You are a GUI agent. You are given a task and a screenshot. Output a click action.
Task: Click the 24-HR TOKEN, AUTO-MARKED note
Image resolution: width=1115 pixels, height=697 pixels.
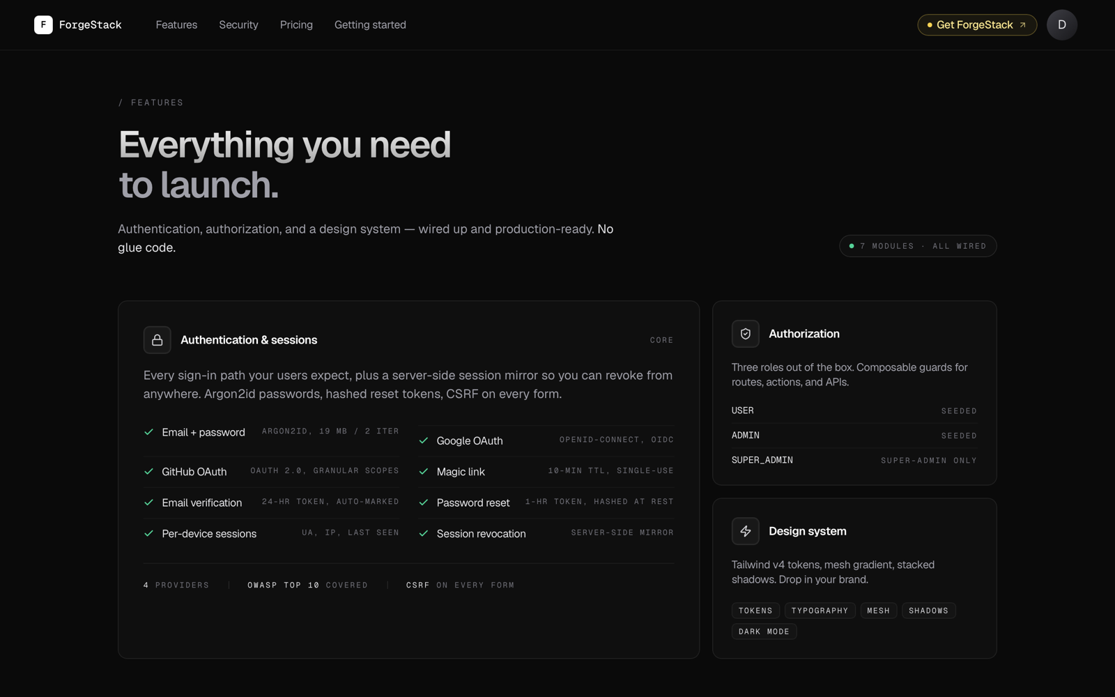pyautogui.click(x=330, y=502)
